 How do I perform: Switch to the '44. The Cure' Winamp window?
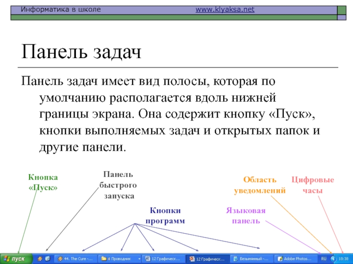(x=74, y=259)
